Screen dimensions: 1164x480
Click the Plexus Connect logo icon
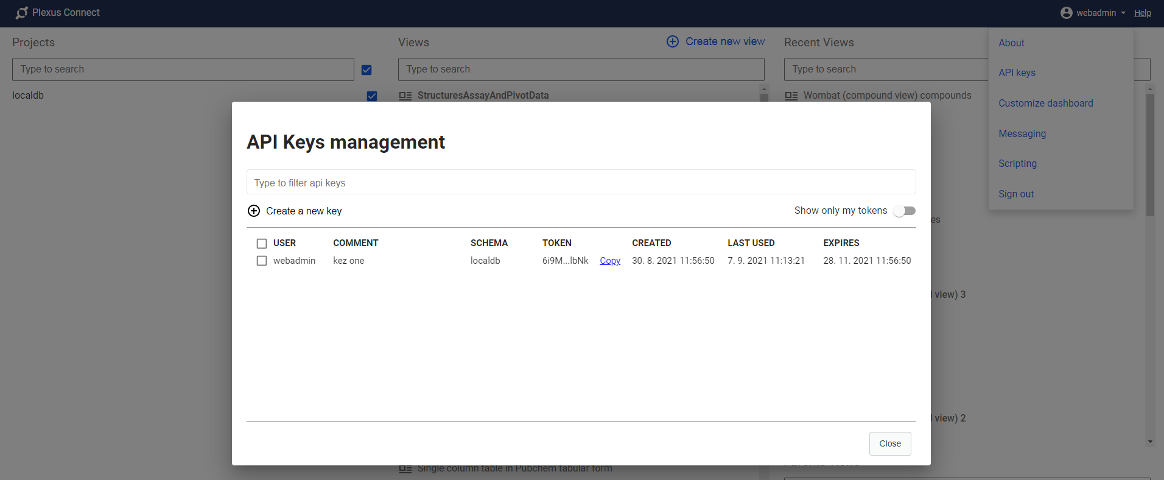tap(22, 13)
